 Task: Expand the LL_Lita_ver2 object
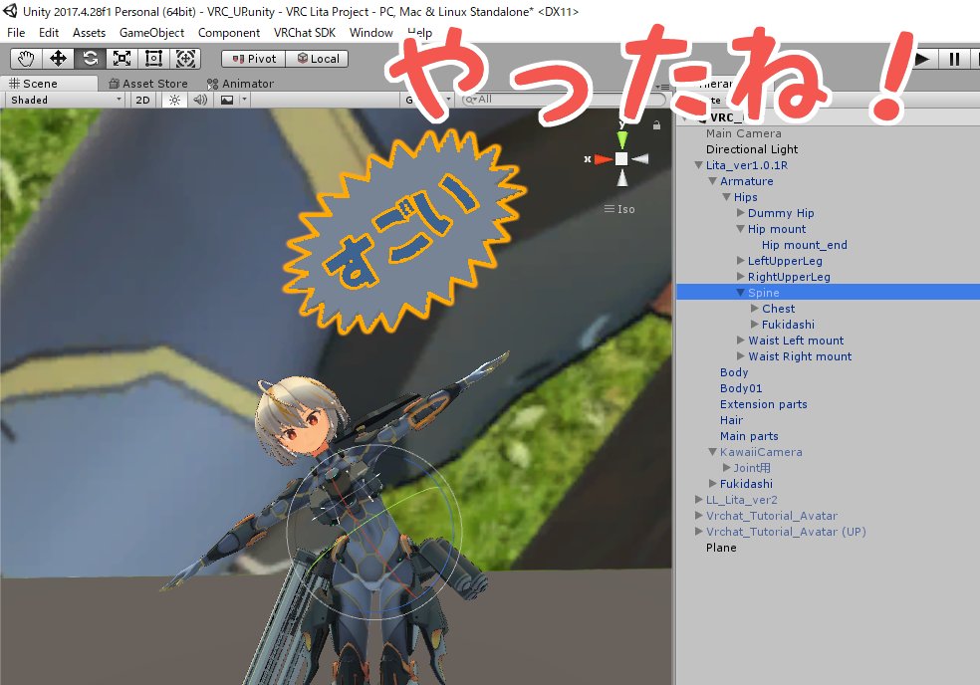[699, 500]
